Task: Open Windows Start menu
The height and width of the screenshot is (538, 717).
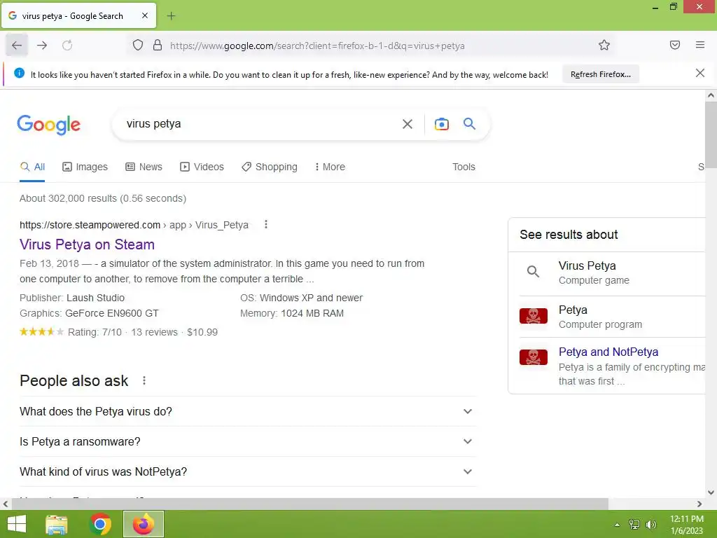Action: [17, 524]
